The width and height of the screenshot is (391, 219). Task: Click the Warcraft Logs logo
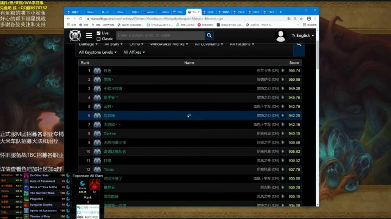point(75,36)
